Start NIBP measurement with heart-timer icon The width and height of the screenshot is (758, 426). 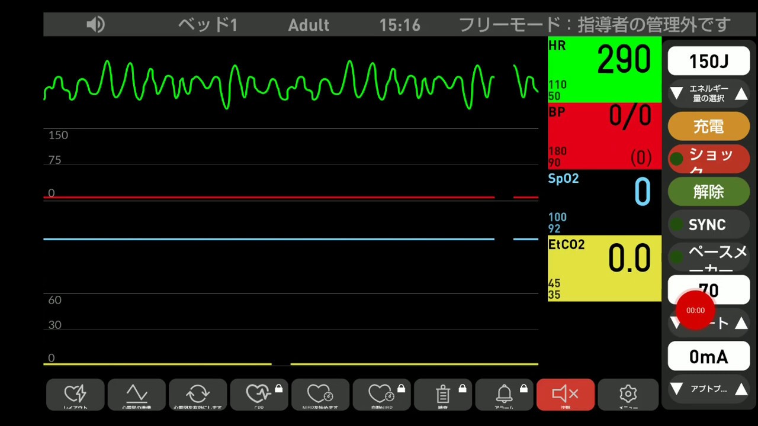pyautogui.click(x=320, y=395)
